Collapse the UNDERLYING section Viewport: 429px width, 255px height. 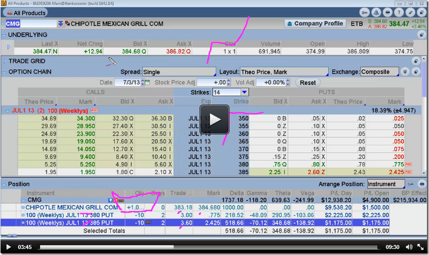[x=4, y=35]
